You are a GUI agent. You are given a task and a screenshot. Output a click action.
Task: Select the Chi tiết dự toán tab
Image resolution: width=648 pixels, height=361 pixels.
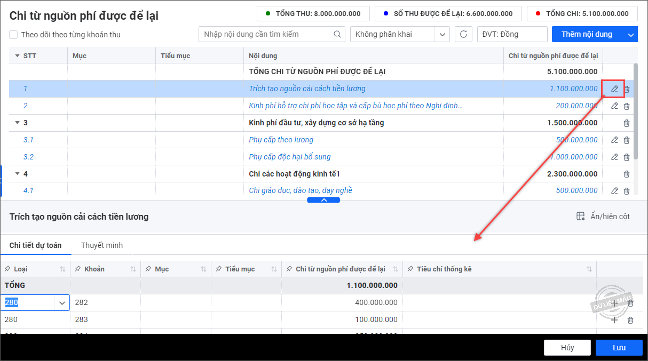point(35,245)
